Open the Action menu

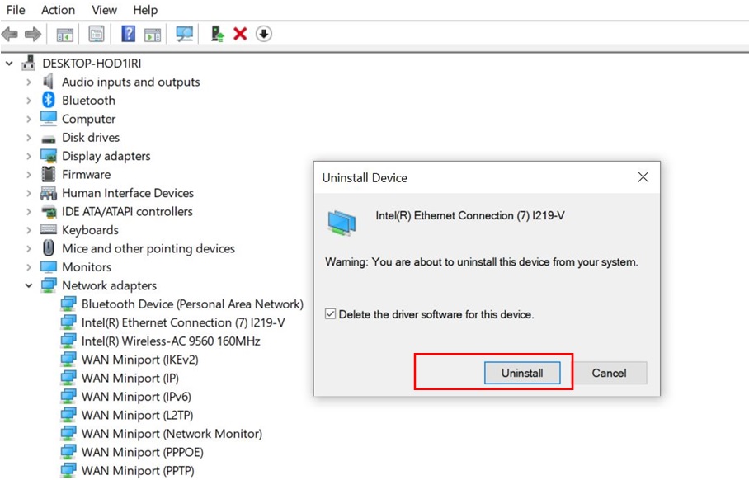click(58, 10)
